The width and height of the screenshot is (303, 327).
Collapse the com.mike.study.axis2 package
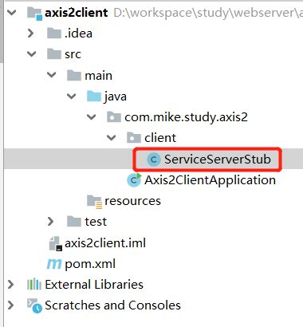tap(91, 116)
